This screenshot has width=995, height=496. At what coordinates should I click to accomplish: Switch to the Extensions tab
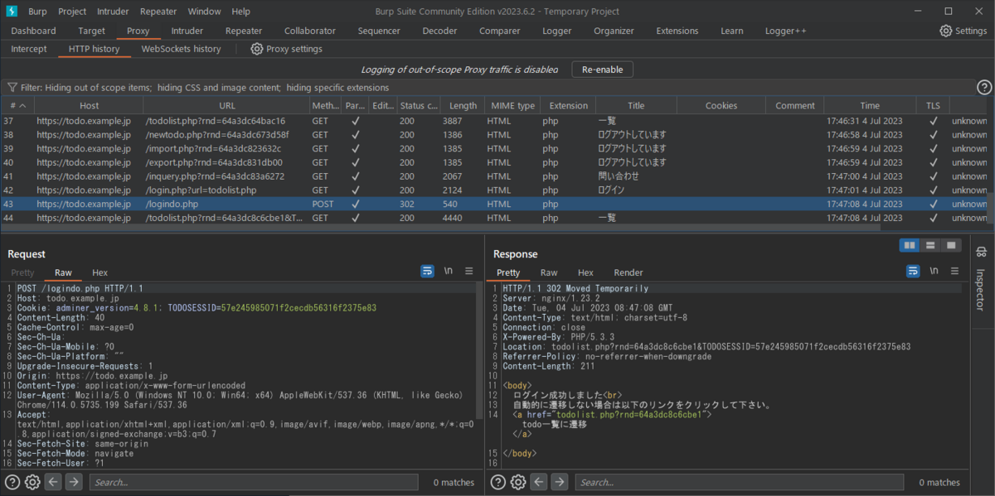coord(677,31)
